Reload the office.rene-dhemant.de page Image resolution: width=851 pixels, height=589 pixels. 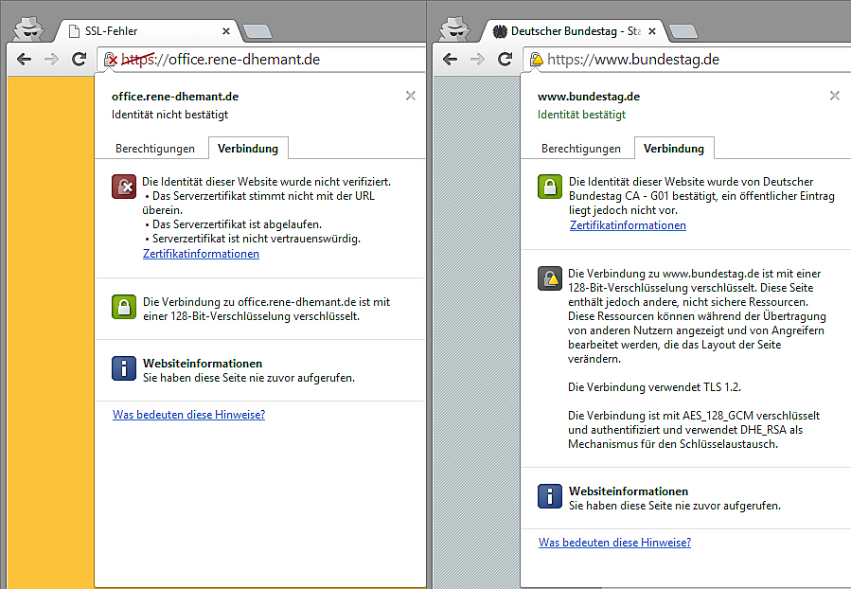click(x=80, y=59)
